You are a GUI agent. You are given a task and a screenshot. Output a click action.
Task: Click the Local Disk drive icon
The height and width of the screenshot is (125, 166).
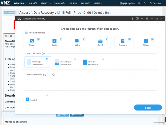point(29,62)
